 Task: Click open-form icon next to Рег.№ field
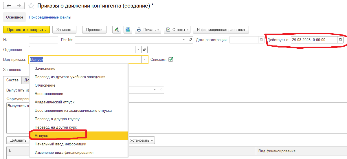click(x=190, y=40)
